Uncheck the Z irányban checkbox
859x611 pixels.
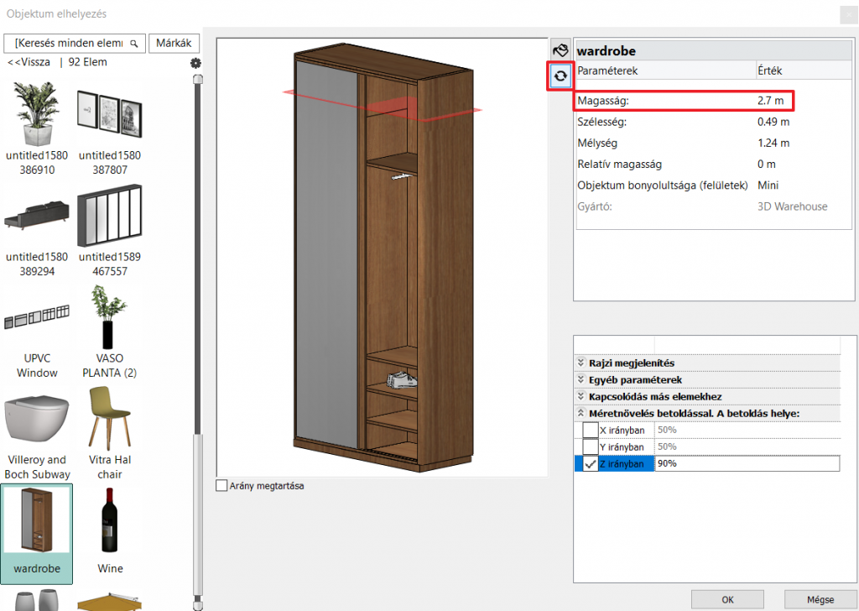point(590,463)
